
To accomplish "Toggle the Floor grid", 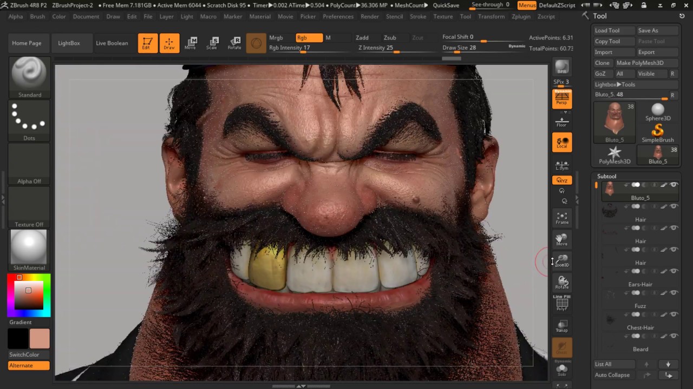I will (x=562, y=122).
